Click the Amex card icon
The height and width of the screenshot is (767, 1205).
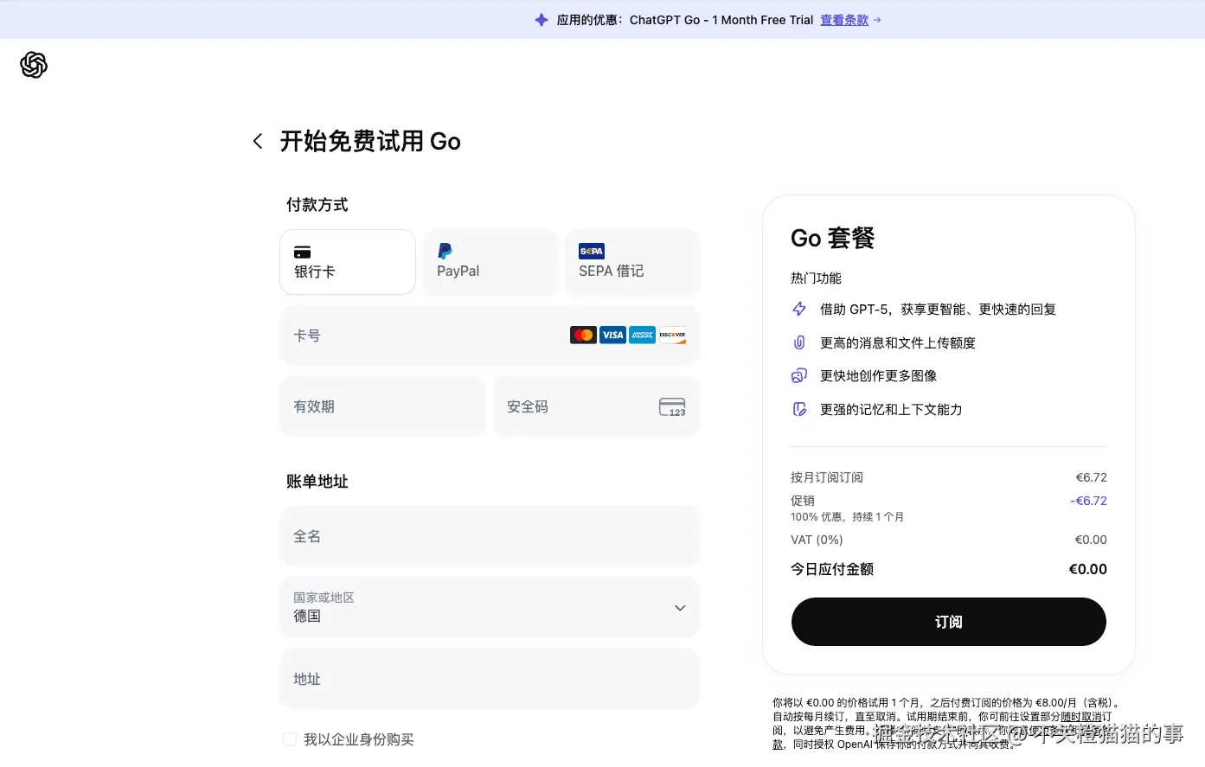642,335
